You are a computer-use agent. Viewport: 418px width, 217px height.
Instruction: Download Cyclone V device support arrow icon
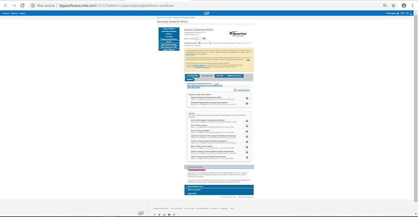tap(247, 142)
